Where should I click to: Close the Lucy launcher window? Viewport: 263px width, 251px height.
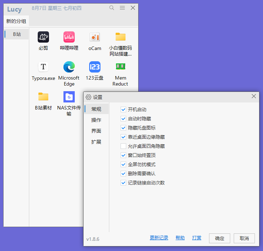[x=133, y=8]
